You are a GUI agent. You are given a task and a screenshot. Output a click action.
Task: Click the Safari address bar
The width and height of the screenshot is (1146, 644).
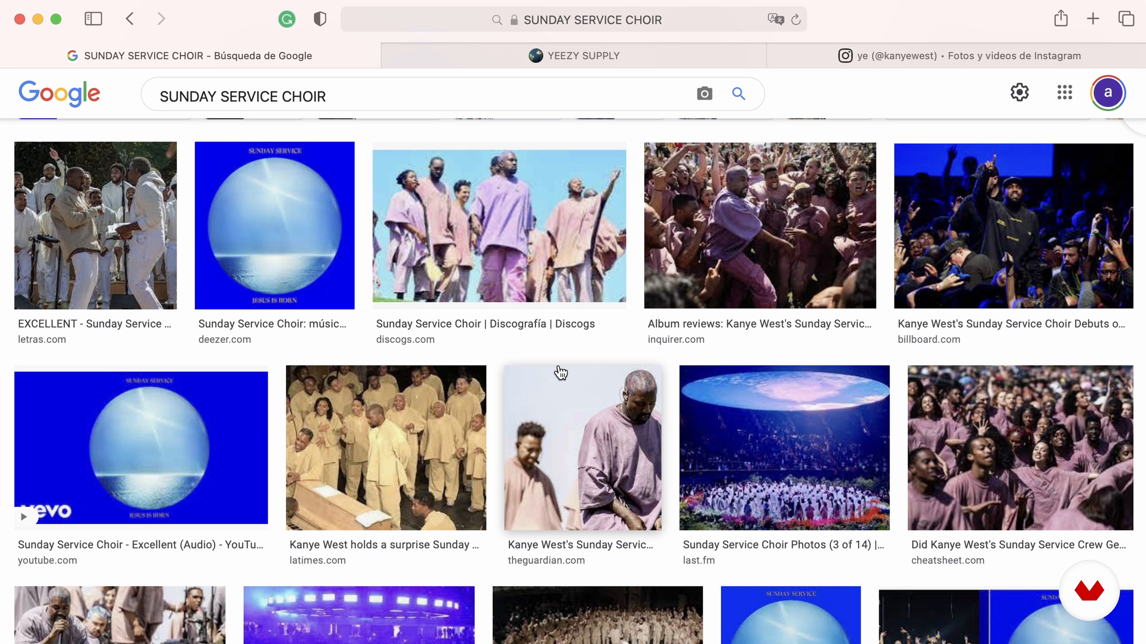[574, 20]
